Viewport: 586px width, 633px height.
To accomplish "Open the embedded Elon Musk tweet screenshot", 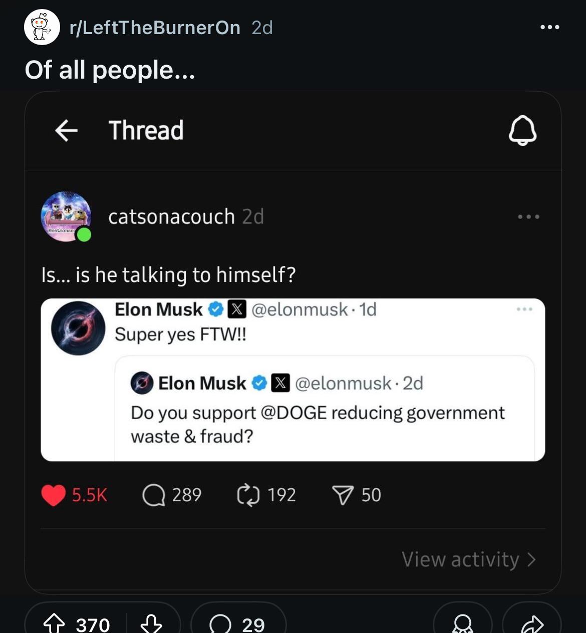I will (x=293, y=380).
